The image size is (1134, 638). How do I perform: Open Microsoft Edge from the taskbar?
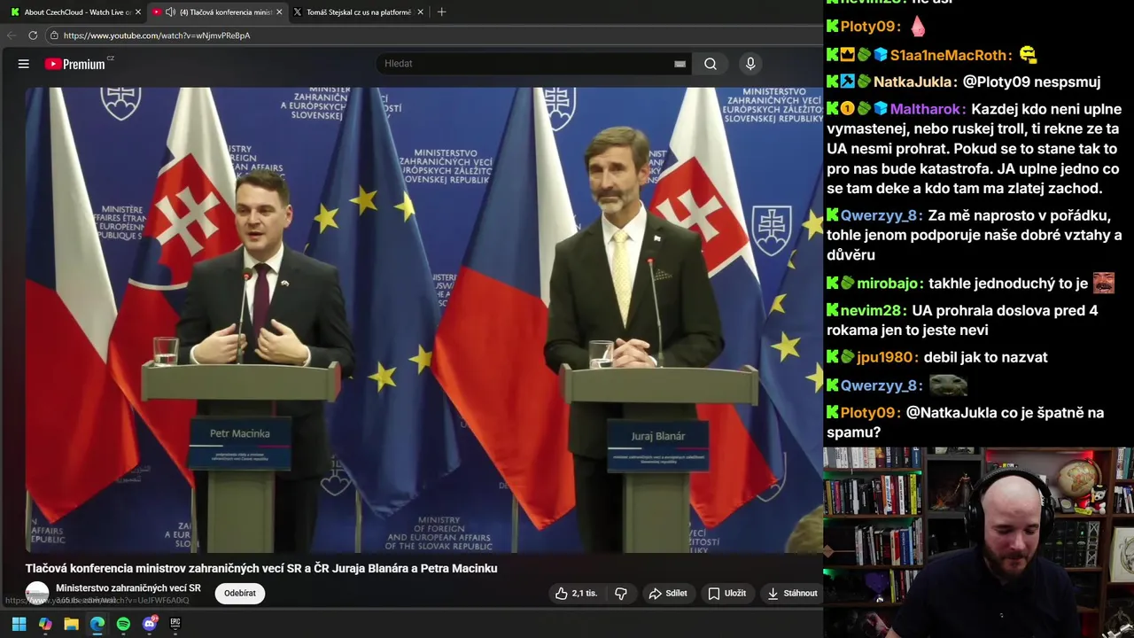click(x=97, y=624)
